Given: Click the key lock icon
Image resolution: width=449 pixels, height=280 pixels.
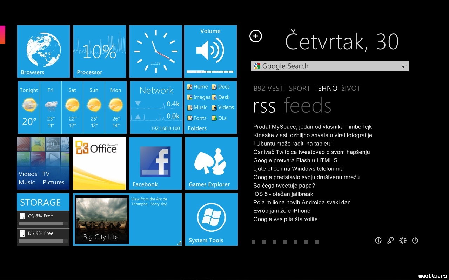Looking at the screenshot, I should point(390,240).
